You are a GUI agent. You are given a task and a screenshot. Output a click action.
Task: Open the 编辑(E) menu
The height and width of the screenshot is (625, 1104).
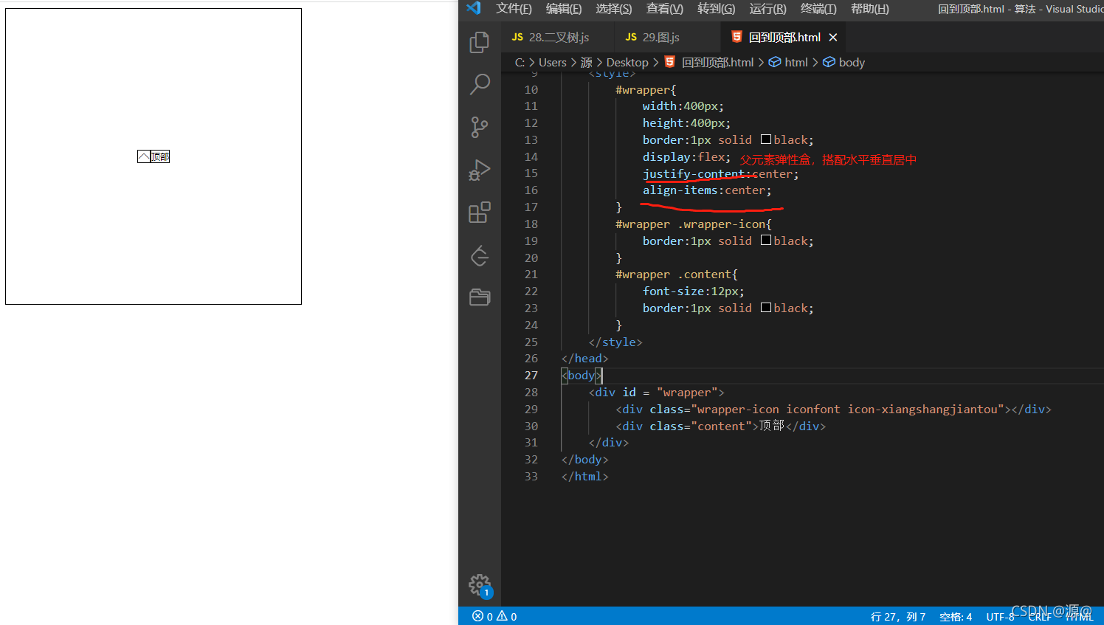pos(564,9)
